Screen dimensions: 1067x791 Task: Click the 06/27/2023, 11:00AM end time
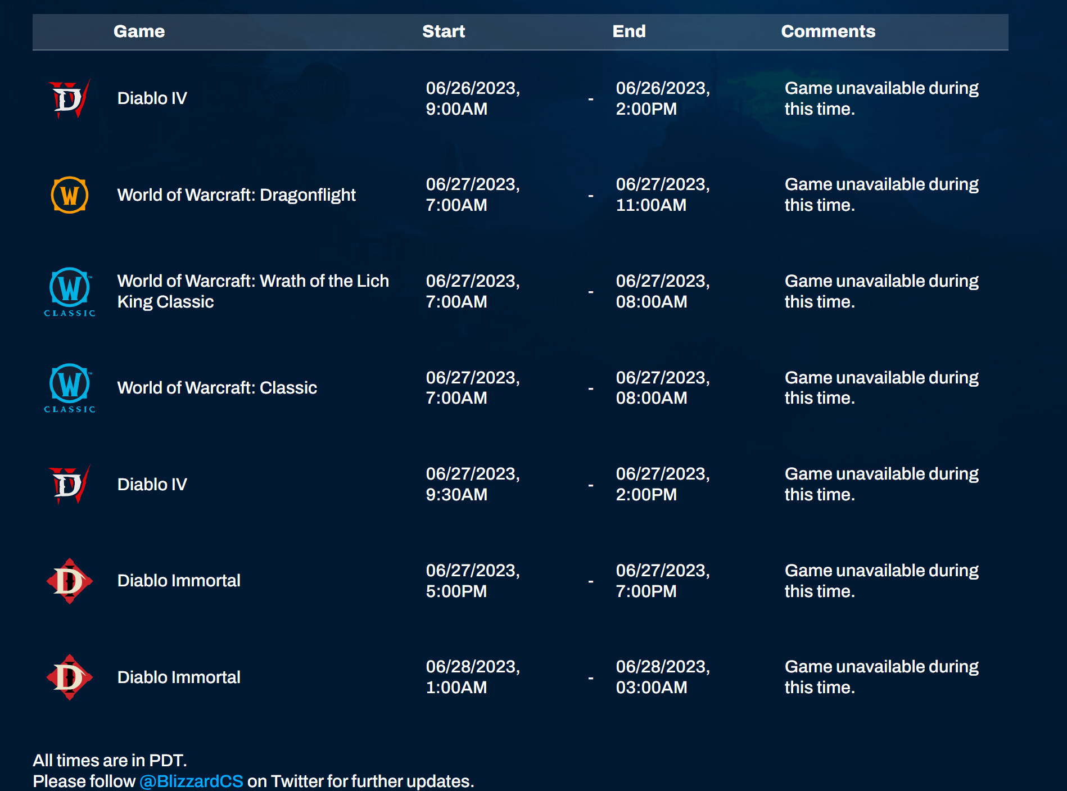click(x=662, y=195)
